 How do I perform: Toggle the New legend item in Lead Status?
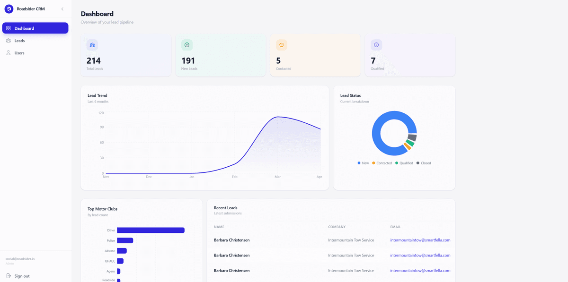click(x=363, y=163)
